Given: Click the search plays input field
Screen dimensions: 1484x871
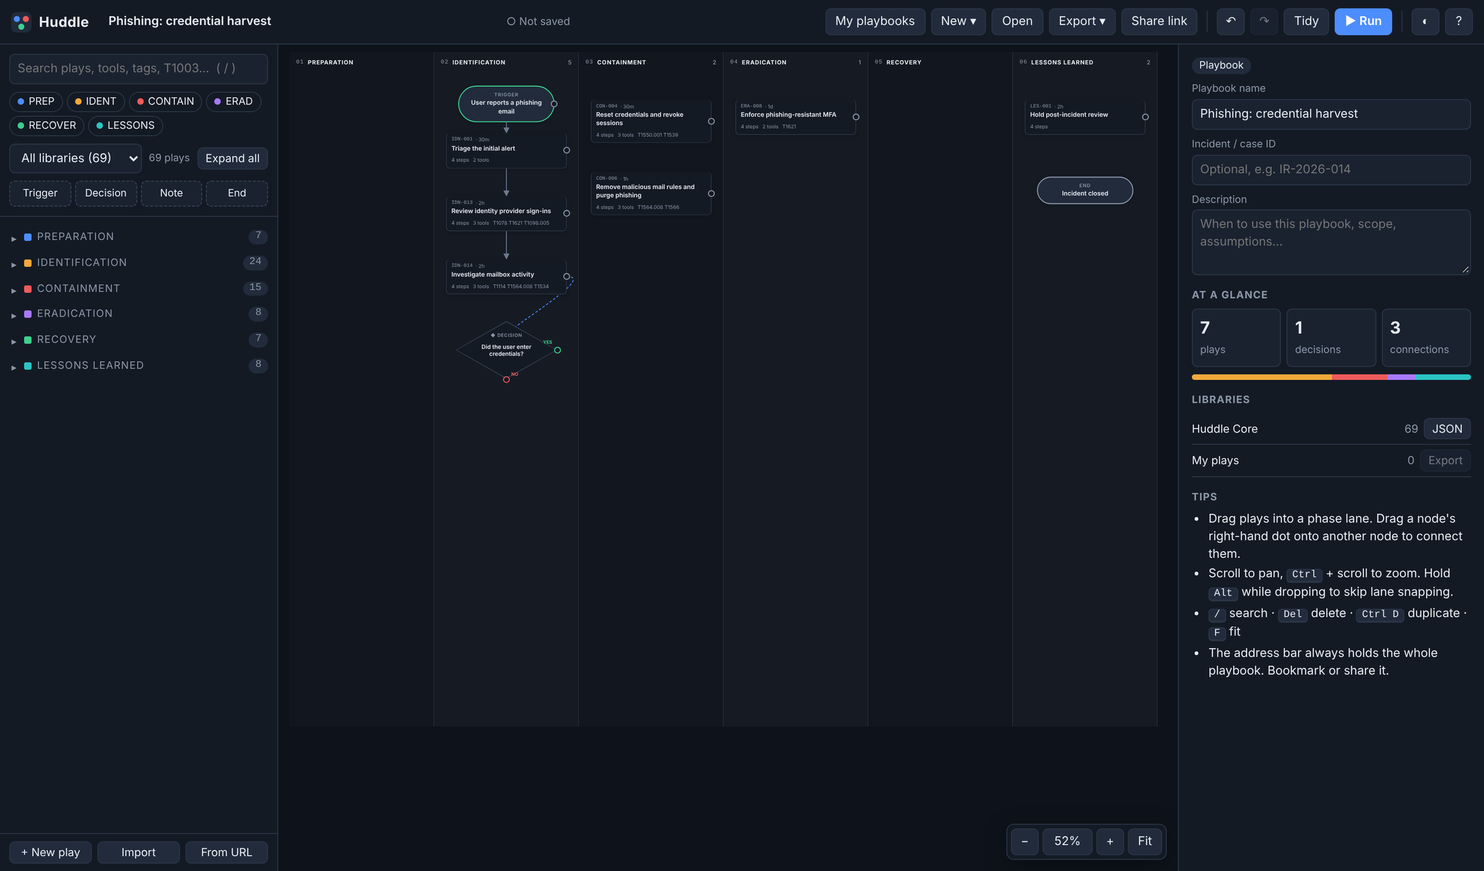Looking at the screenshot, I should tap(139, 69).
